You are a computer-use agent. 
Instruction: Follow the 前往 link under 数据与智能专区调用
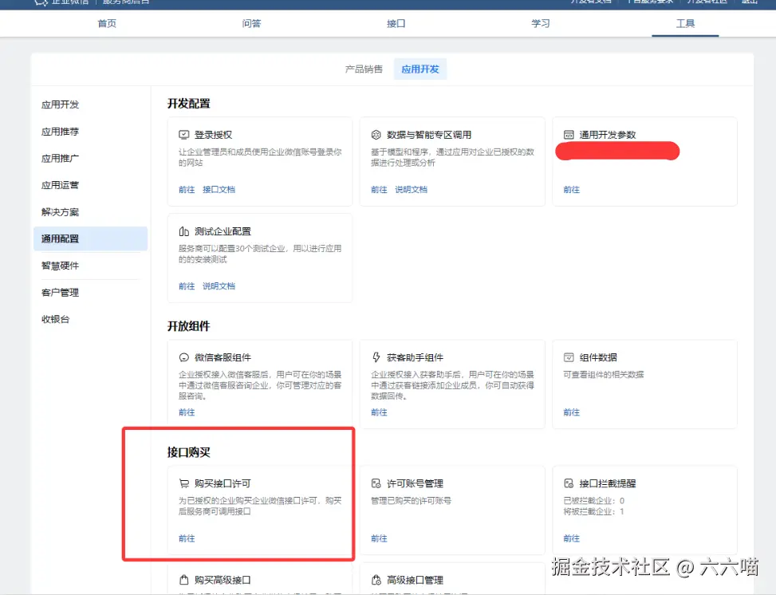pos(379,189)
